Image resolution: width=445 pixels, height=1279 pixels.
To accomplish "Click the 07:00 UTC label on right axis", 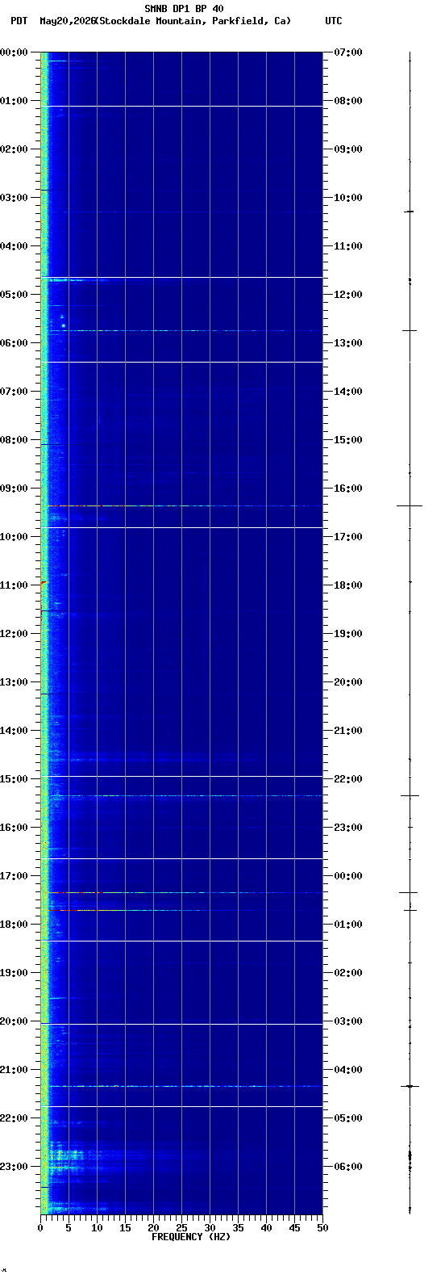I will coord(347,52).
